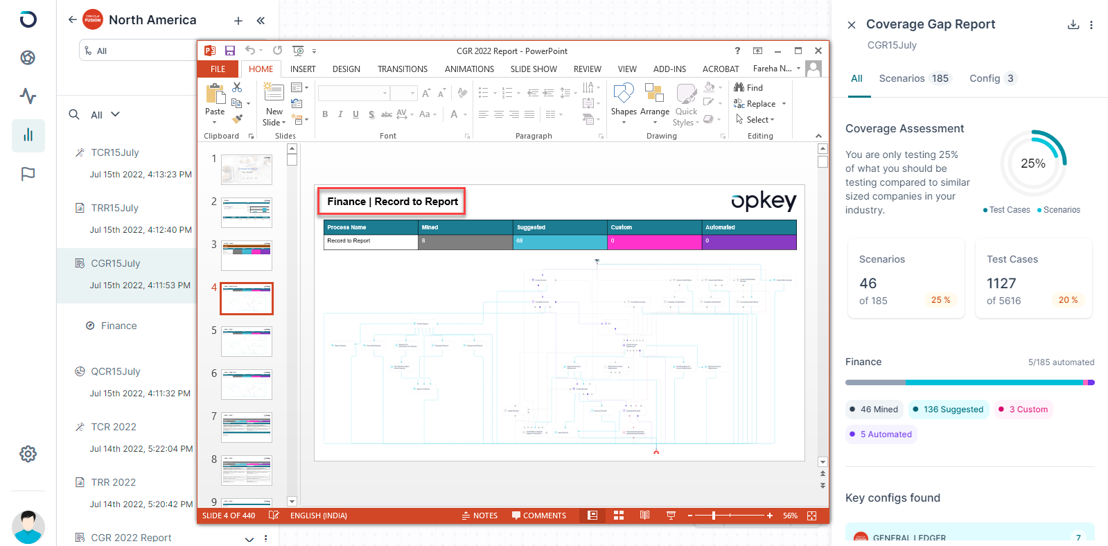Click the Find binoculars icon
The width and height of the screenshot is (1108, 546).
[x=739, y=87]
